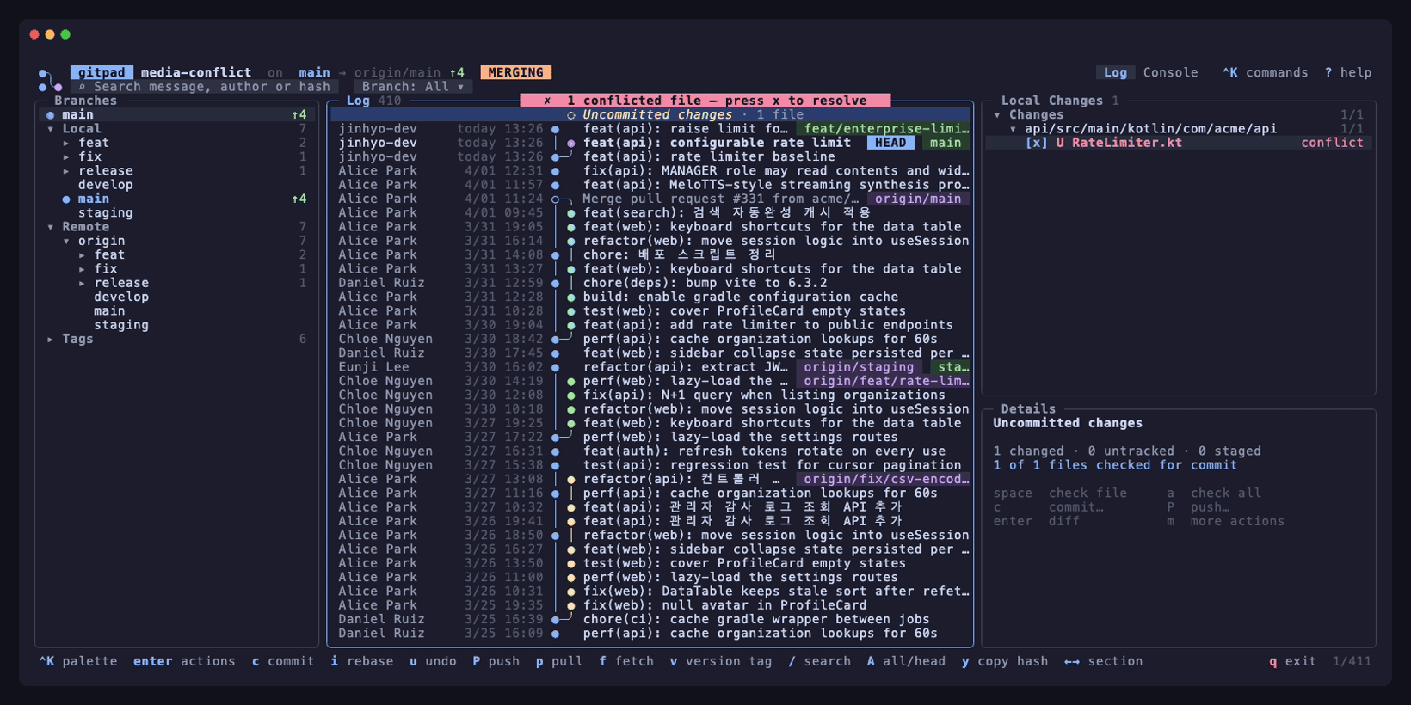1411x705 pixels.
Task: Open the ^K commands menu
Action: point(1265,73)
